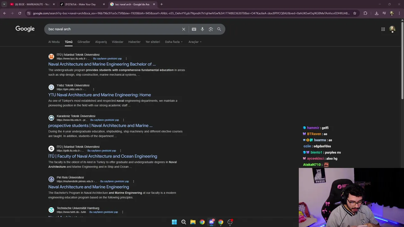Open Discord from taskbar
404x227 pixels.
211,222
